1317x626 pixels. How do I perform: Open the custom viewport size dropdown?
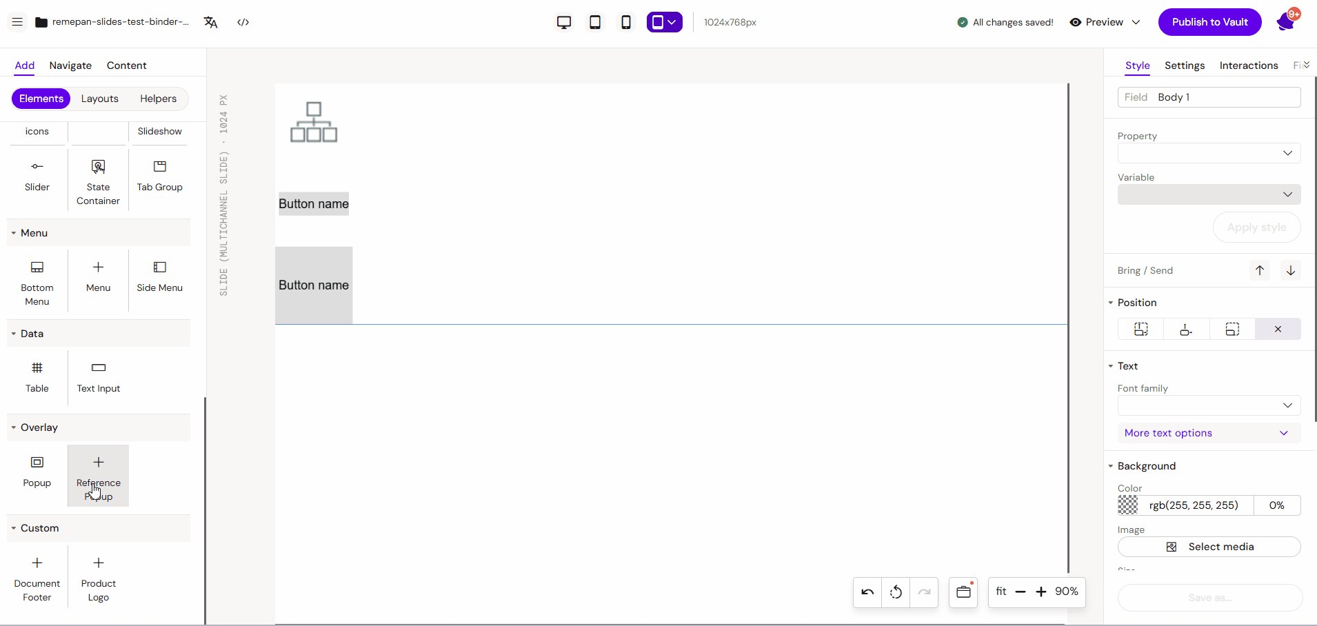coord(665,22)
